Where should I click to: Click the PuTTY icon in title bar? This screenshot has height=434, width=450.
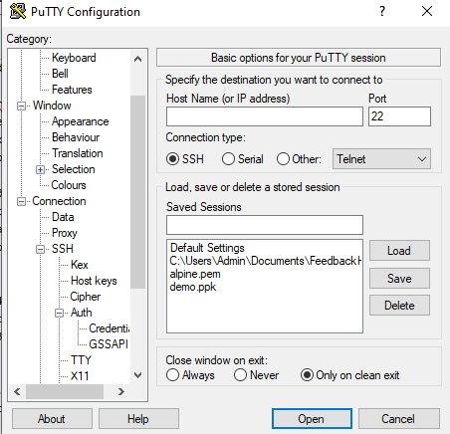(18, 11)
